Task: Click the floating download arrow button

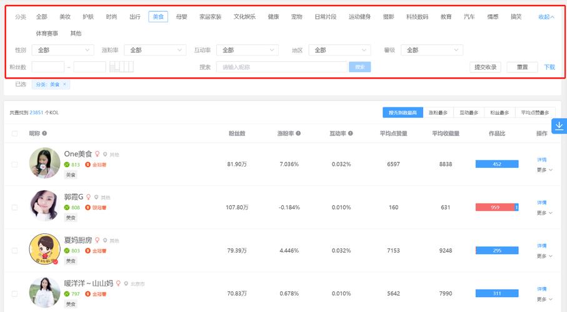Action: (559, 126)
